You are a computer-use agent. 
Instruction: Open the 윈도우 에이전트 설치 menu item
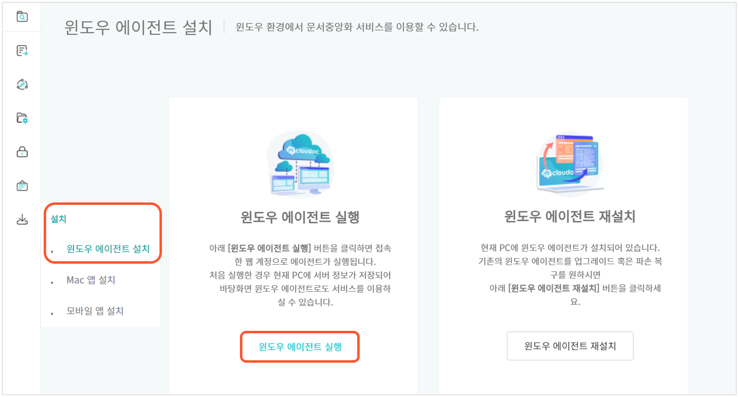(x=108, y=249)
